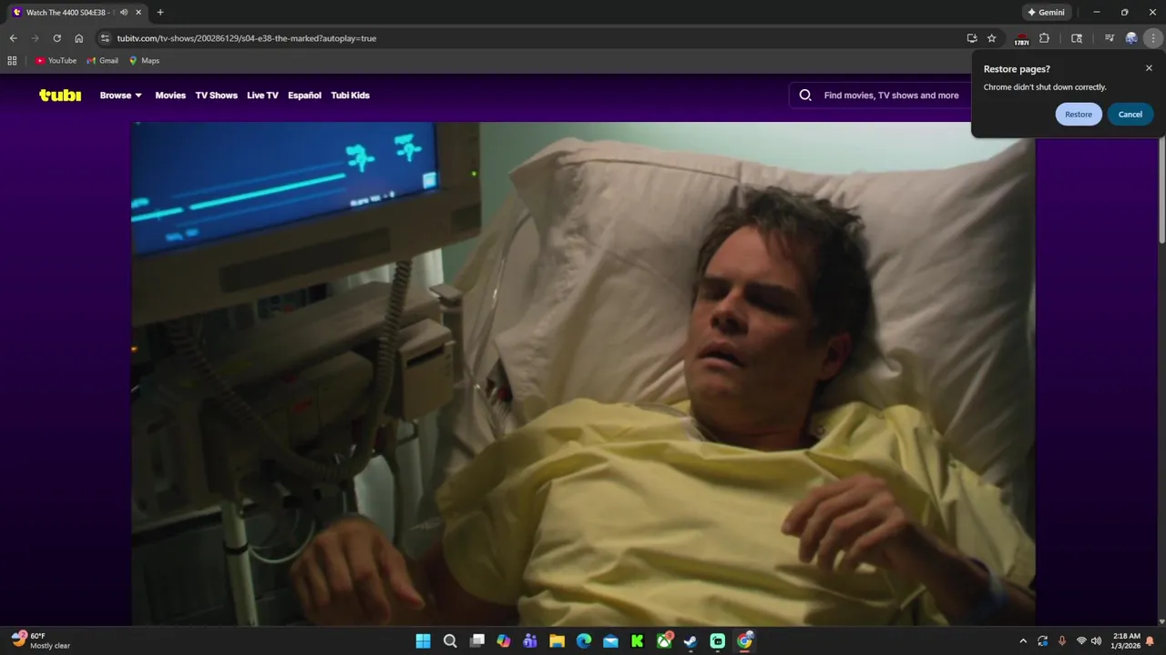The height and width of the screenshot is (655, 1166).
Task: Open the Chrome three-dot menu
Action: [1154, 38]
